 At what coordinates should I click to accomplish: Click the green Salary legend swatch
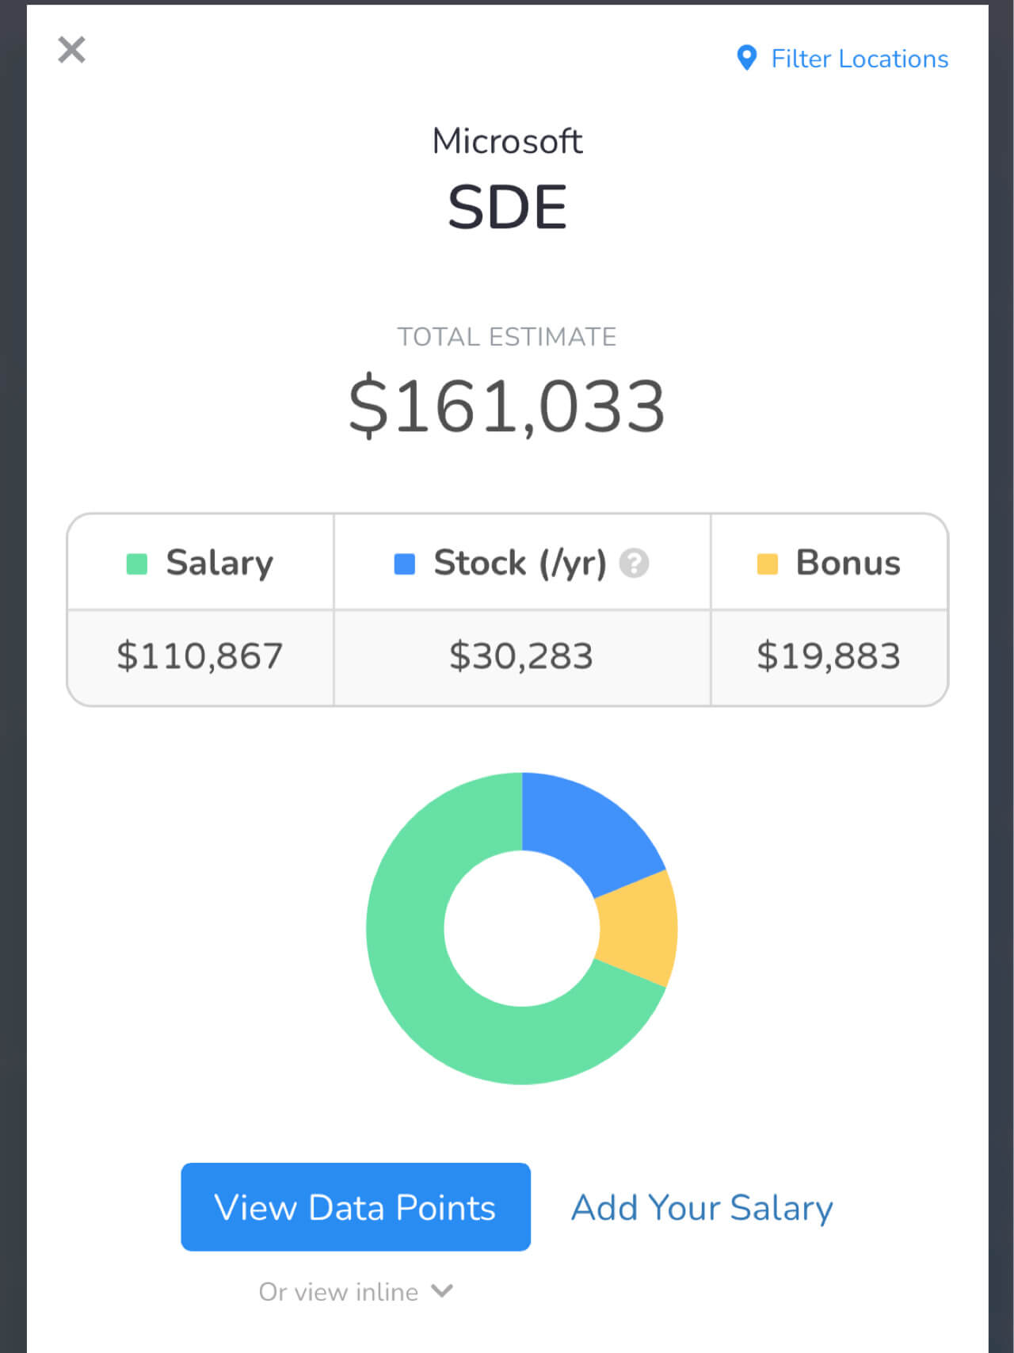137,564
